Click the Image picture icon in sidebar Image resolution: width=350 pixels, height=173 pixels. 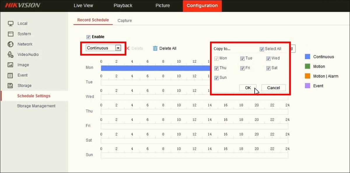(x=10, y=65)
